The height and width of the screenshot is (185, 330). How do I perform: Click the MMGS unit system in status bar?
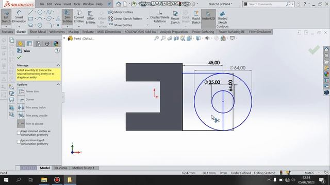pos(309,173)
